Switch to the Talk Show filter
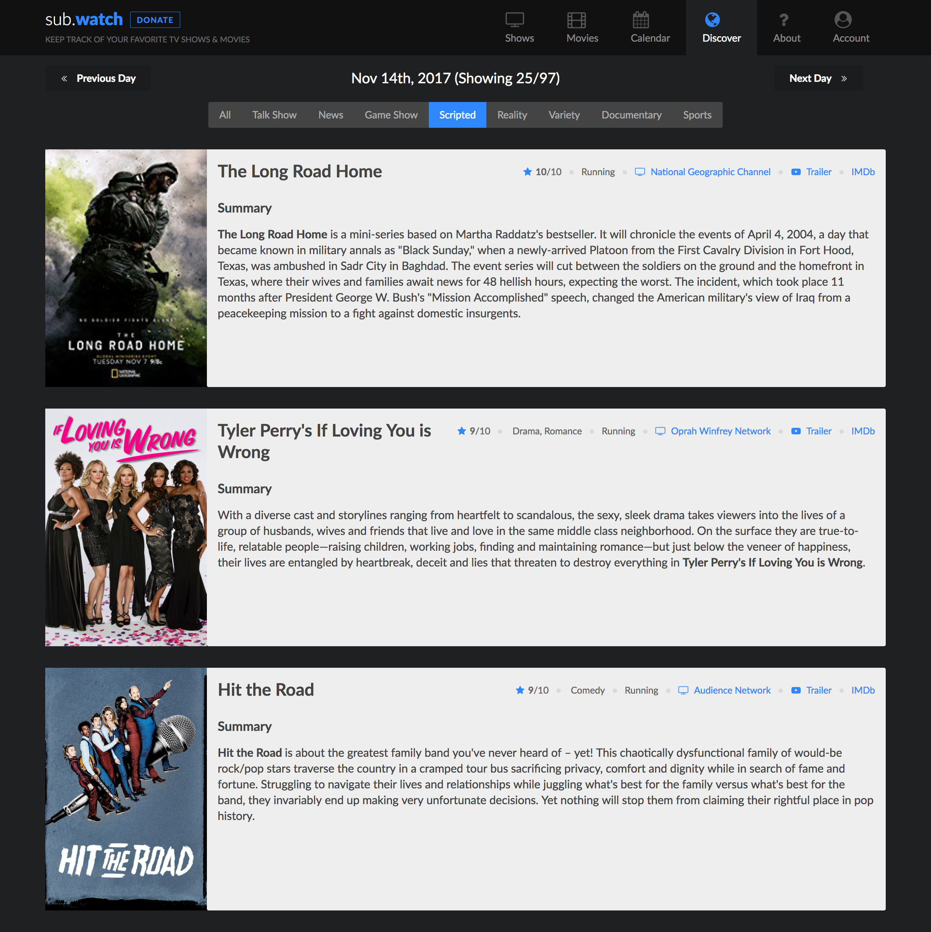This screenshot has height=932, width=931. click(274, 115)
